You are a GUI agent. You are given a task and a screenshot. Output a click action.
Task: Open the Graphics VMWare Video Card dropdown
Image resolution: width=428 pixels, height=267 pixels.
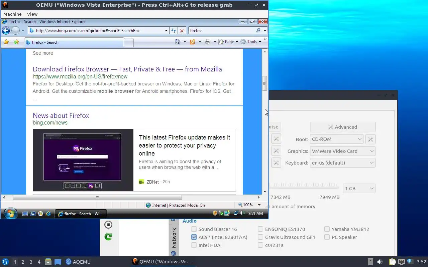point(342,151)
